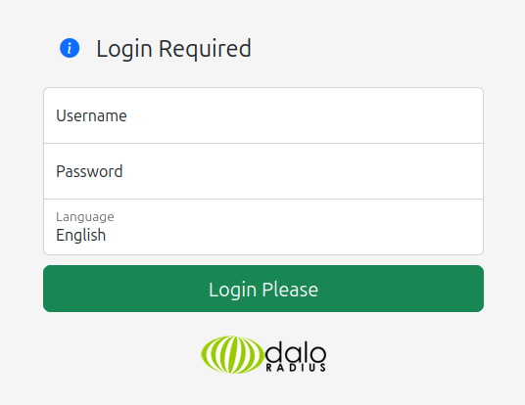Image resolution: width=525 pixels, height=405 pixels.
Task: Open the Language dropdown
Action: 263,227
